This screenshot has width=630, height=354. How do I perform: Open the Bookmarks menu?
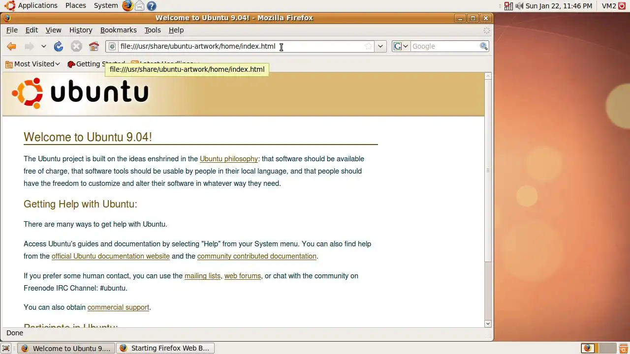coord(119,30)
